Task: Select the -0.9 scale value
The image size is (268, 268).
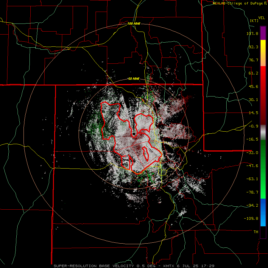Action: (253, 126)
